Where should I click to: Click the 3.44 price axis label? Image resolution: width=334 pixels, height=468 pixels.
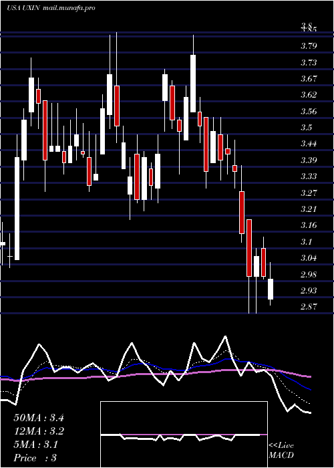point(309,144)
